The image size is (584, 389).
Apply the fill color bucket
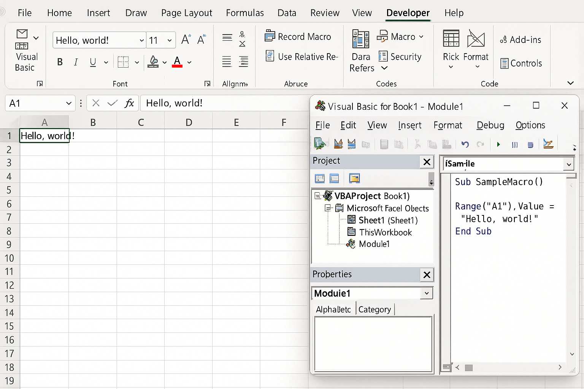tap(153, 62)
